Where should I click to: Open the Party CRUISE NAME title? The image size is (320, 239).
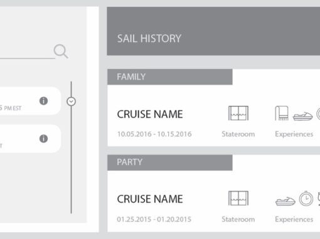(x=150, y=199)
